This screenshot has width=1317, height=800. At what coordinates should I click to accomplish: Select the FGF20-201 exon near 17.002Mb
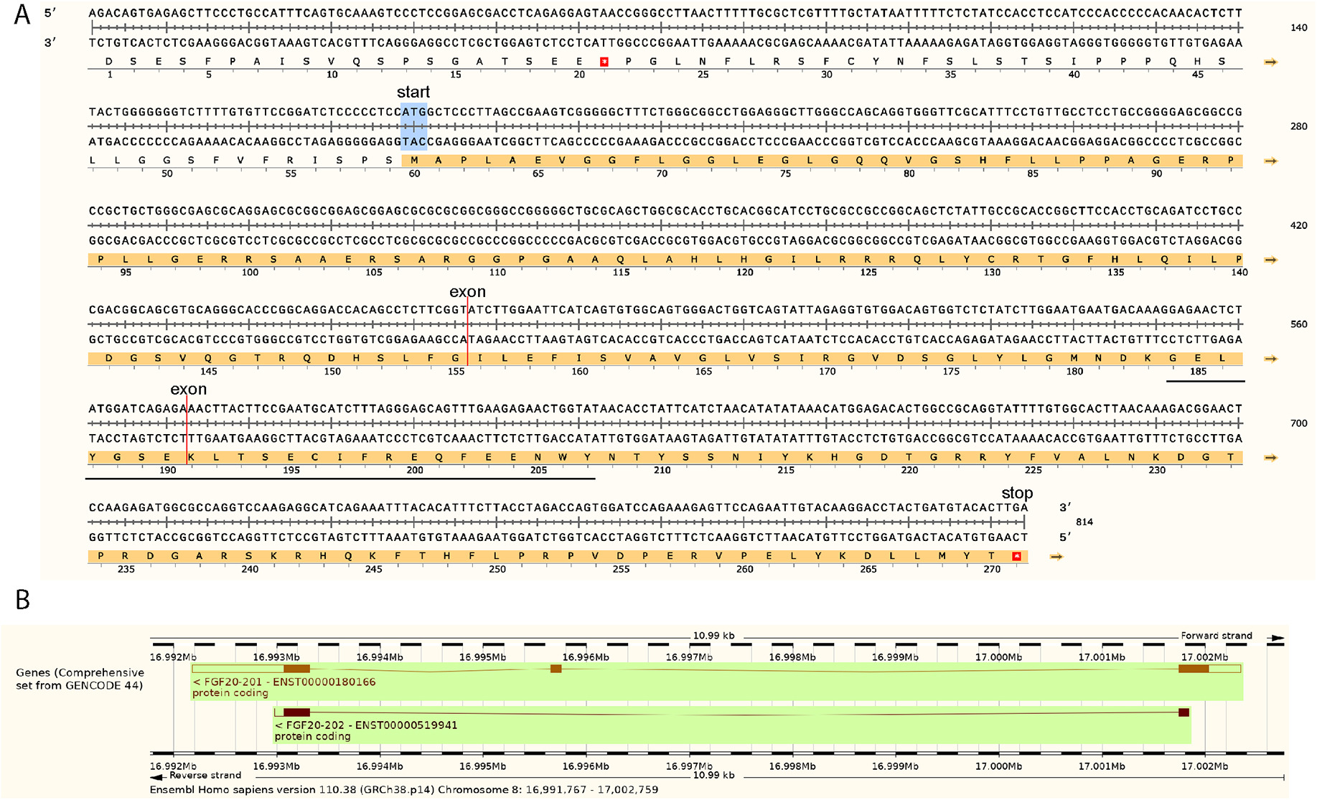1193,669
